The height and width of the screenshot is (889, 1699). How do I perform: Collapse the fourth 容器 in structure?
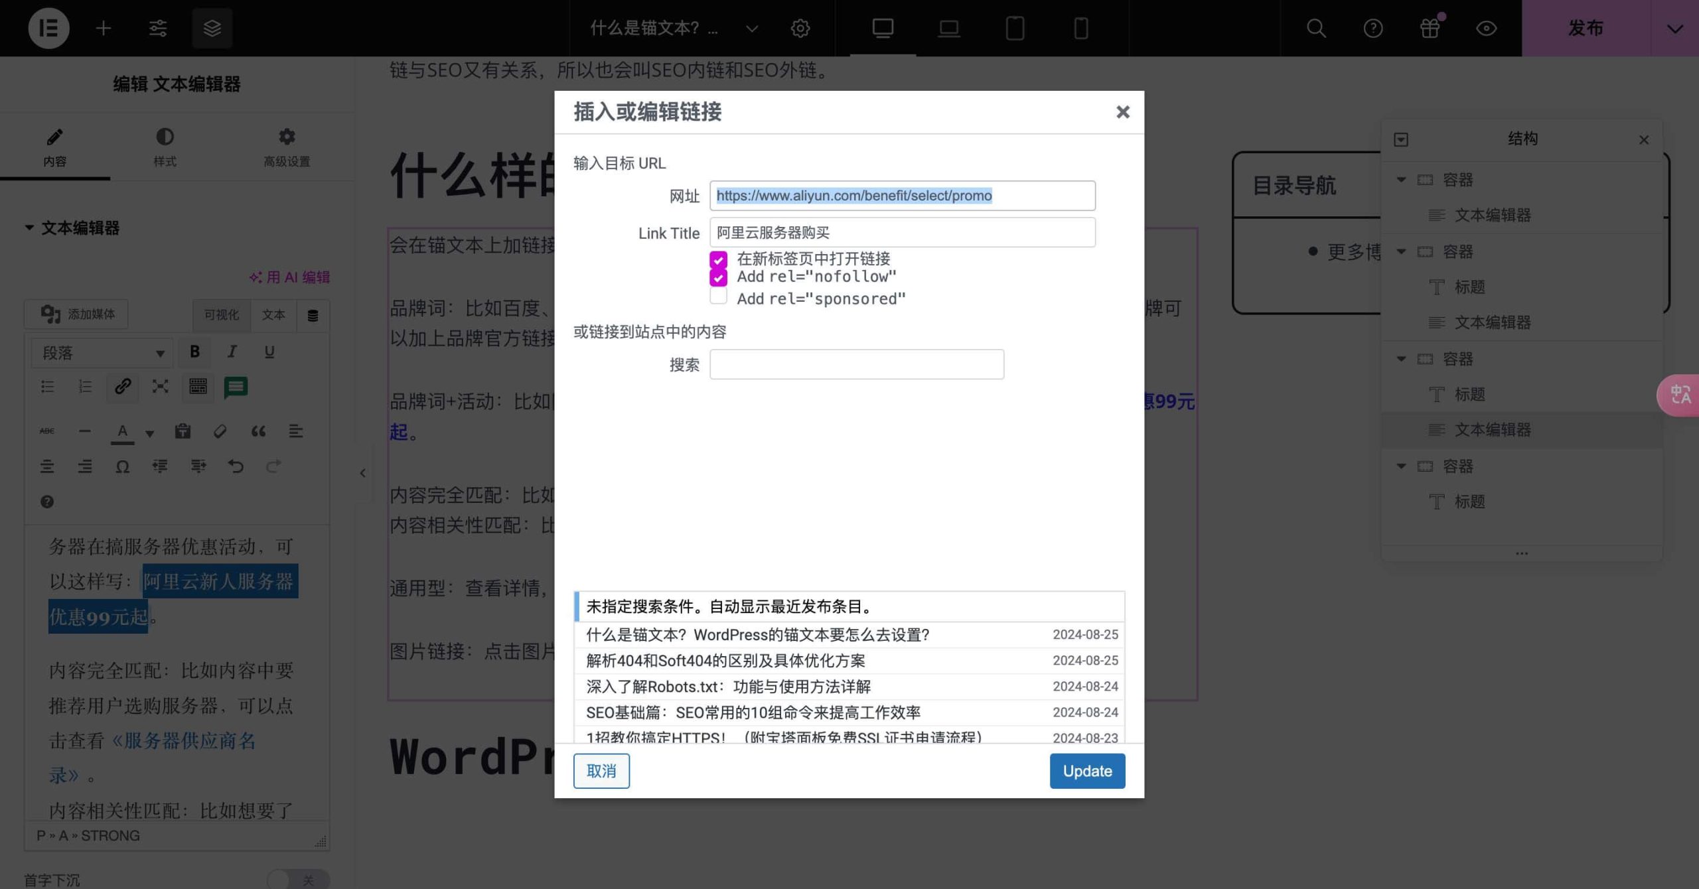point(1401,466)
